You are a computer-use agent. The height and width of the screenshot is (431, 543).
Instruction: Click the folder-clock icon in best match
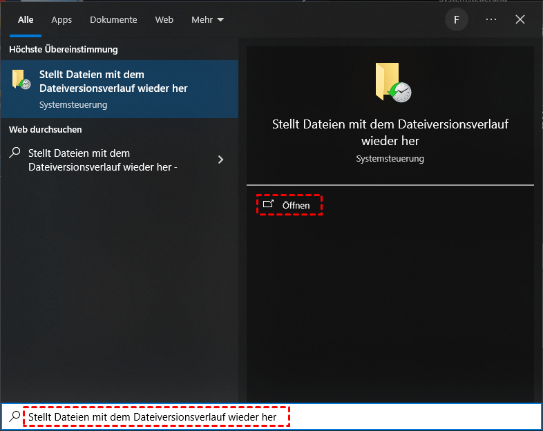coord(21,79)
